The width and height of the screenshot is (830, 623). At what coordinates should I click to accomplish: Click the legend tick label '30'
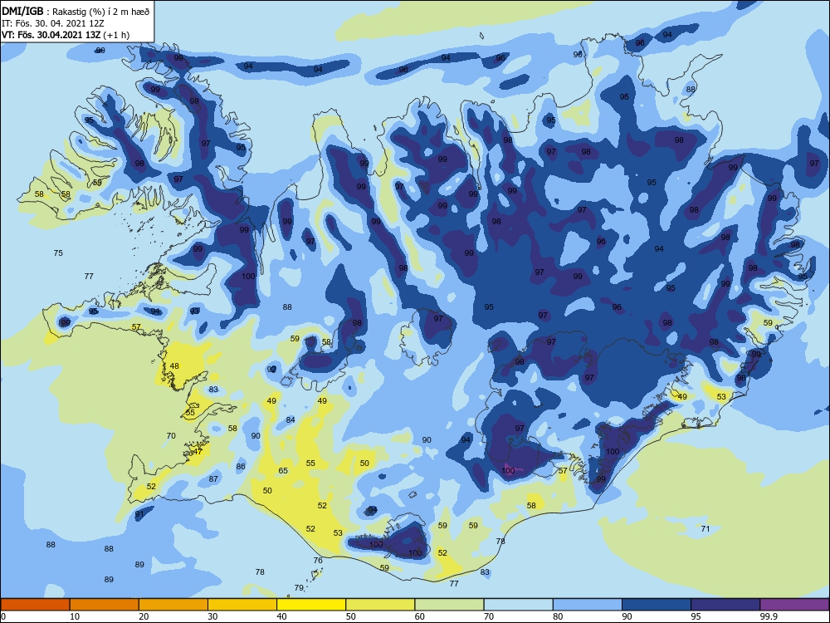[x=212, y=616]
